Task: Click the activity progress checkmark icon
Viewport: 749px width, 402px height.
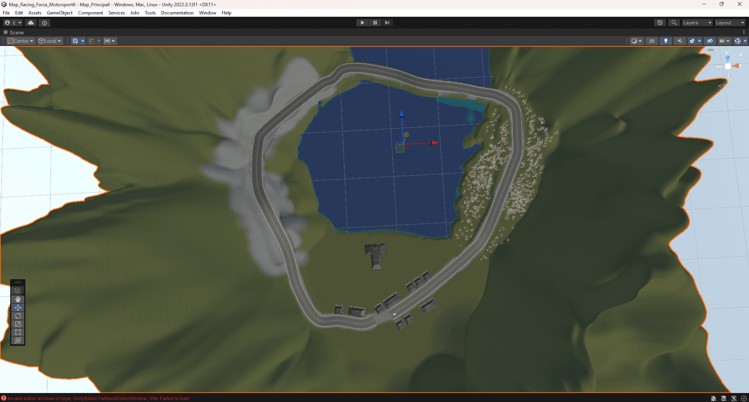Action: pos(744,398)
